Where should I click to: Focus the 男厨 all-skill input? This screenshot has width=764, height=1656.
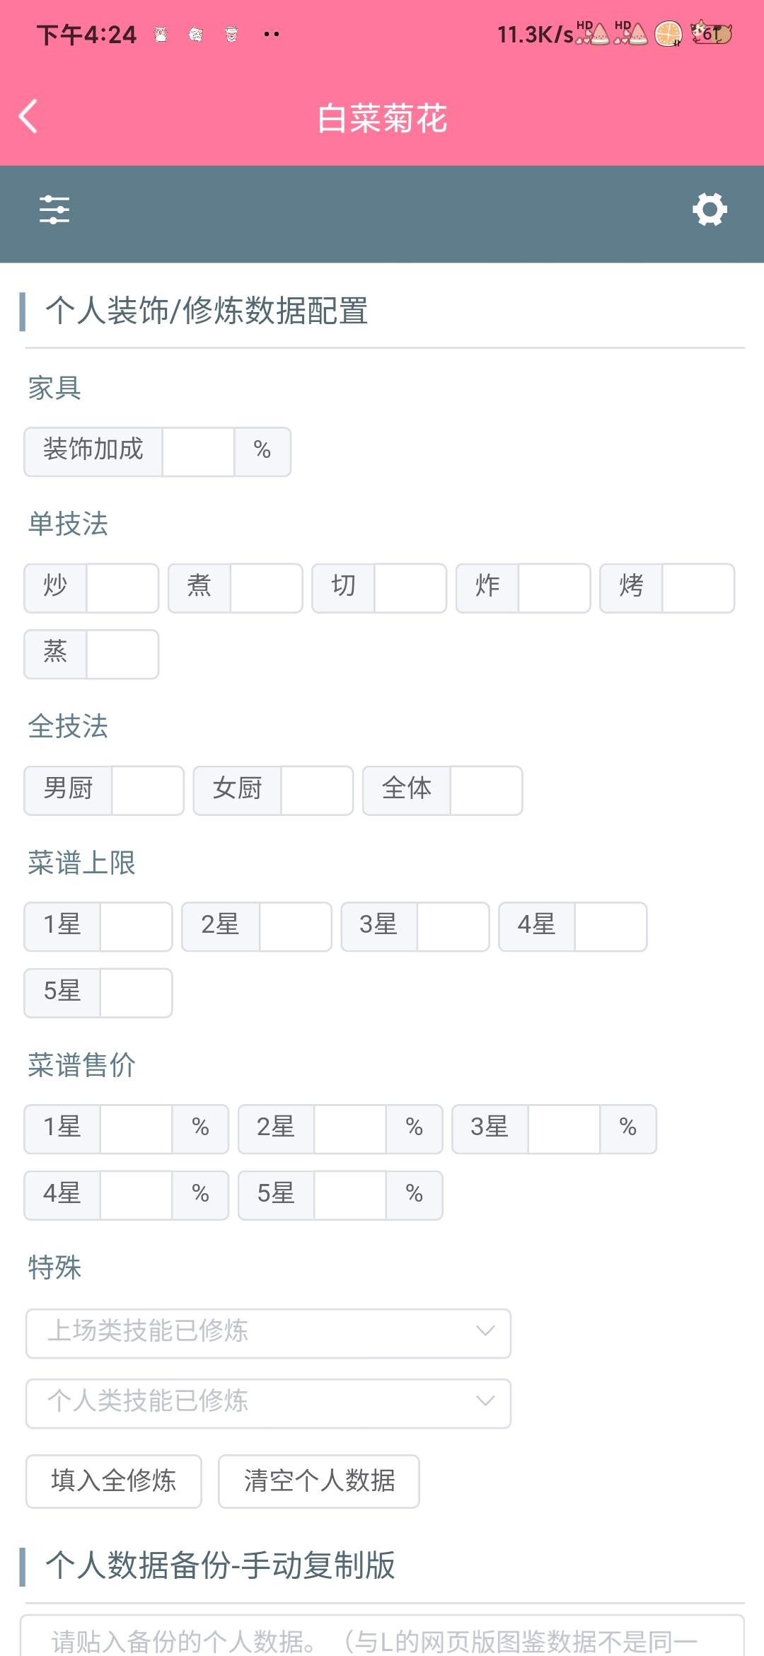[147, 790]
